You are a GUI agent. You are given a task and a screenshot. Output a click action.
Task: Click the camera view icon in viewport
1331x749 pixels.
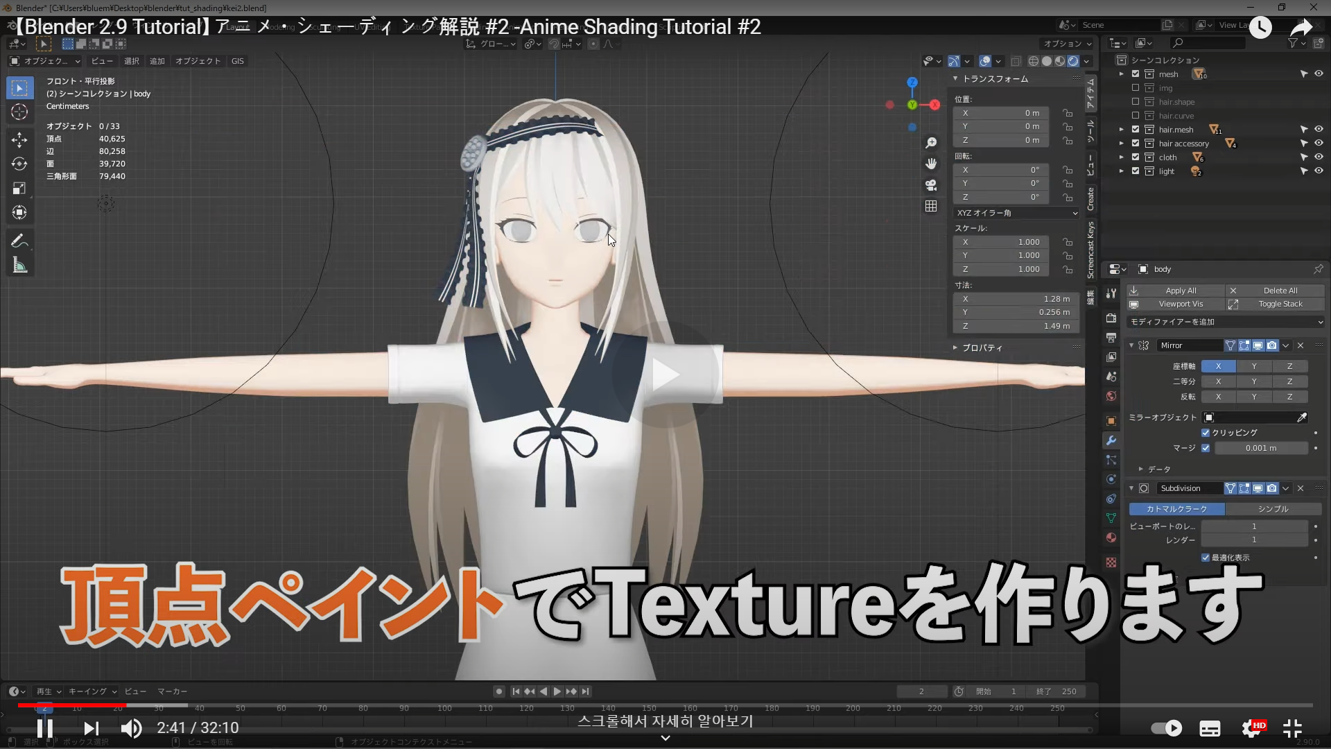pos(931,185)
